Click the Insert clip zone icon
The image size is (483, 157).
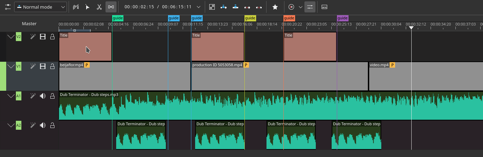click(x=224, y=7)
